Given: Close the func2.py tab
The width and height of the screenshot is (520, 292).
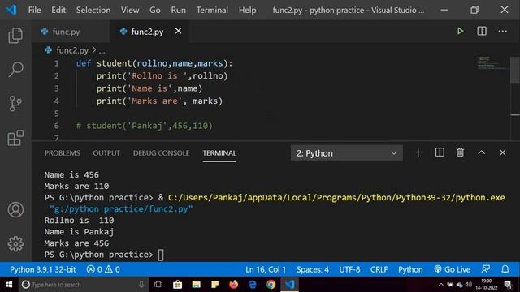Looking at the screenshot, I should point(178,31).
